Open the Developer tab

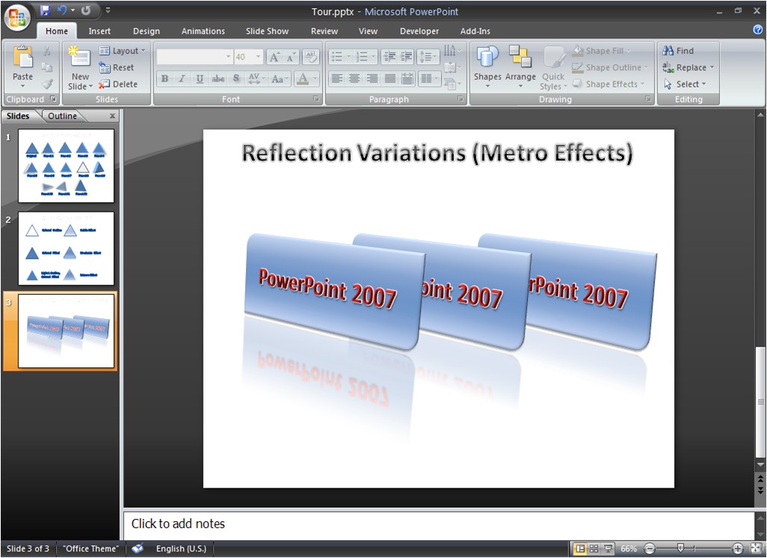click(x=419, y=31)
